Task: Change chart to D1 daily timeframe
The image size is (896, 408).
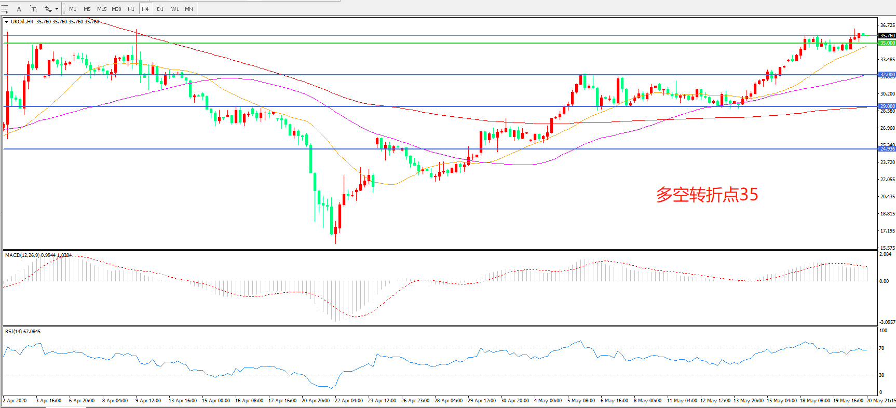Action: [160, 9]
